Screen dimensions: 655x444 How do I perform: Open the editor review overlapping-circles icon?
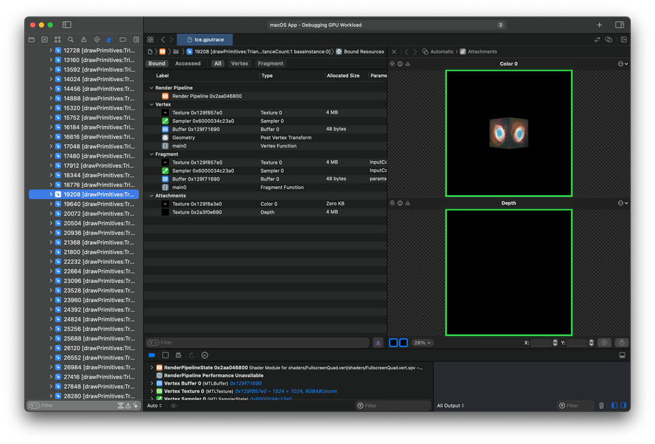click(x=609, y=40)
